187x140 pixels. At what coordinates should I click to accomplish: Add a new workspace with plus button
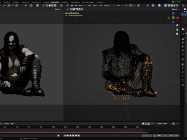coord(106,2)
